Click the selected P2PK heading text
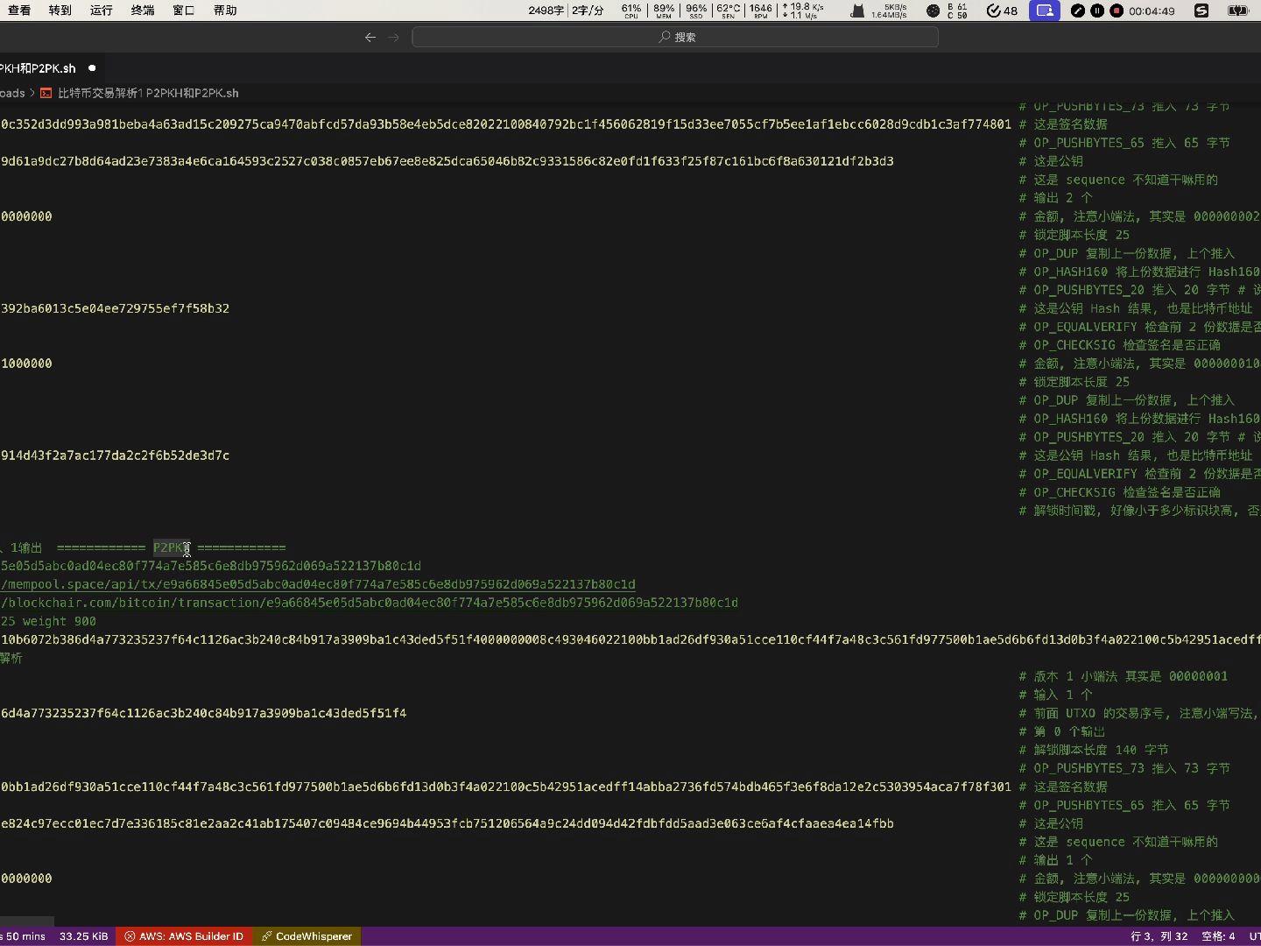This screenshot has width=1261, height=946. 172,547
